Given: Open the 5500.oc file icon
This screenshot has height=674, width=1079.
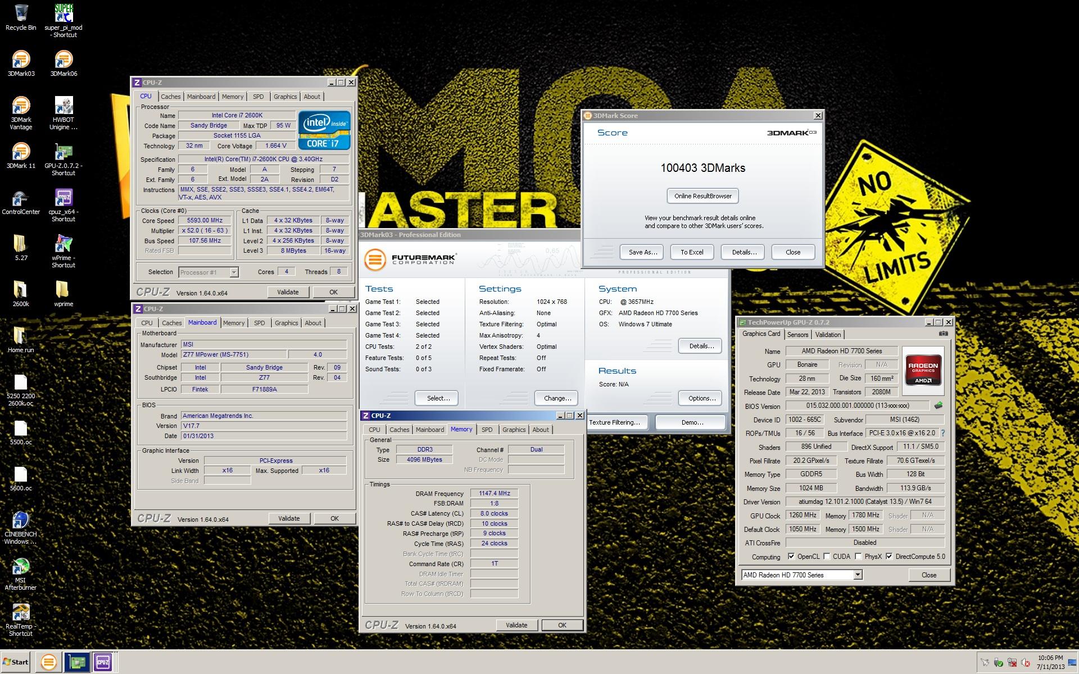Looking at the screenshot, I should click(x=21, y=432).
